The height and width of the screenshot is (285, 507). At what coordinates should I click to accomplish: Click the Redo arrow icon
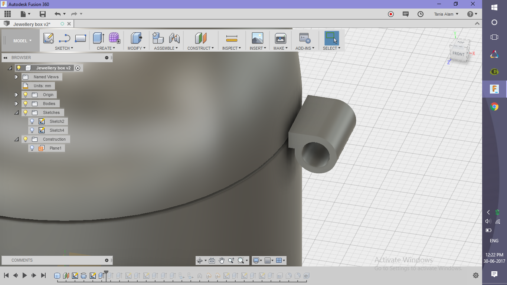(x=74, y=14)
